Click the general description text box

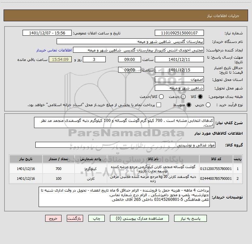coord(124,122)
